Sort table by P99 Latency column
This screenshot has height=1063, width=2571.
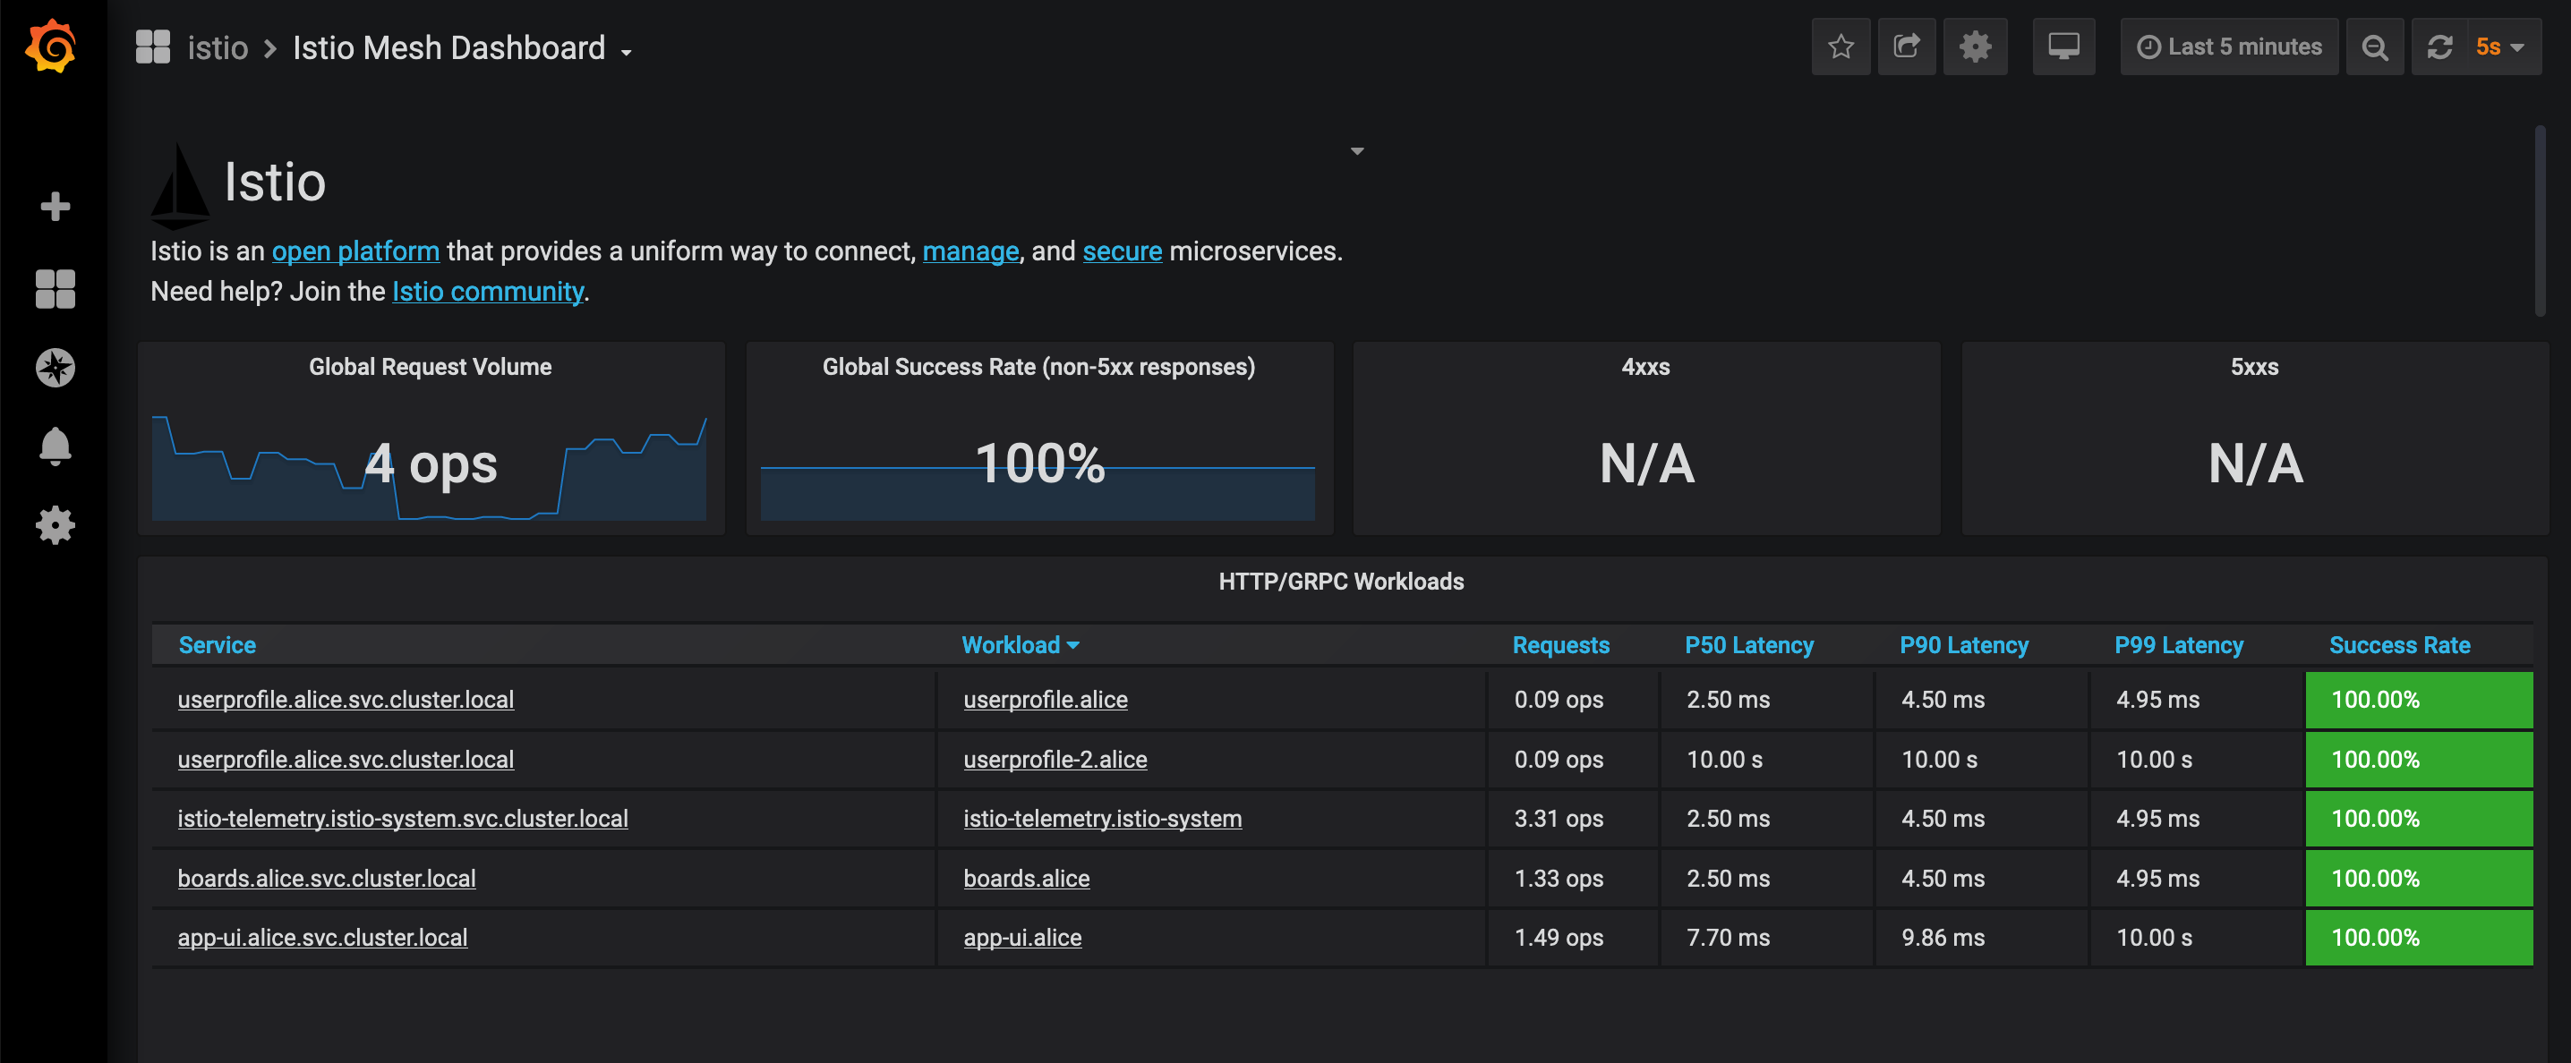(2178, 645)
